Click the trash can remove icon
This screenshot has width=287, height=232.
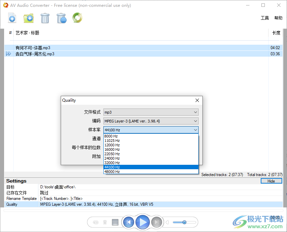point(45,18)
